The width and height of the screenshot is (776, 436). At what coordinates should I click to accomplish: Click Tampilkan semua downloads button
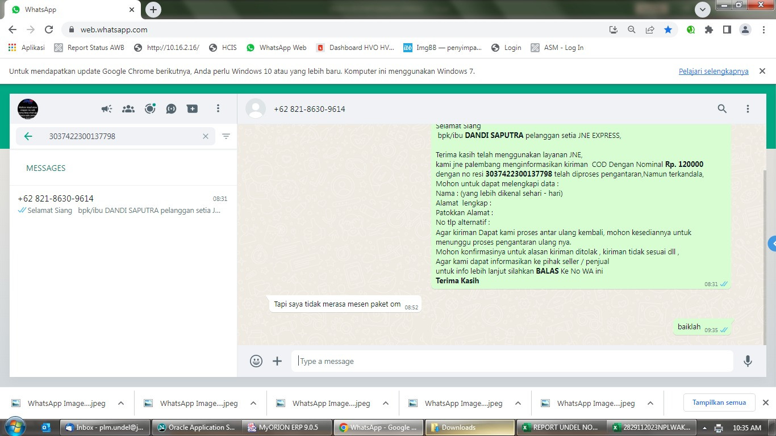click(719, 403)
